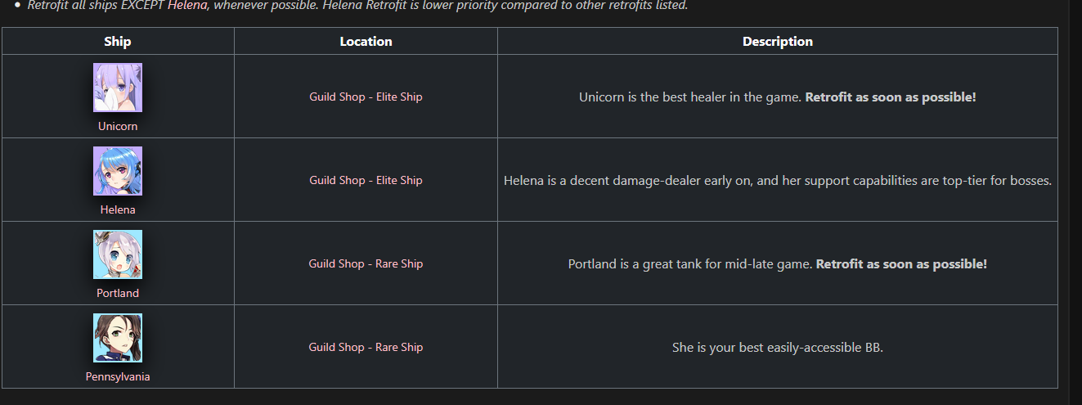The height and width of the screenshot is (405, 1082).
Task: Click the Pennsylvania character portrait icon
Action: pyautogui.click(x=118, y=338)
